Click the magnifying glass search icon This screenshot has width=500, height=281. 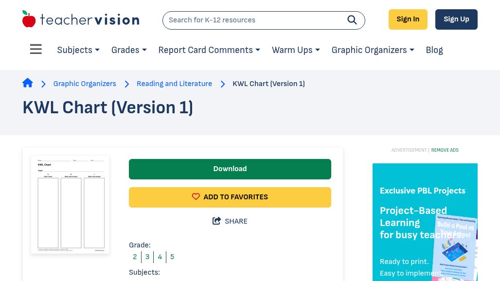pyautogui.click(x=352, y=20)
